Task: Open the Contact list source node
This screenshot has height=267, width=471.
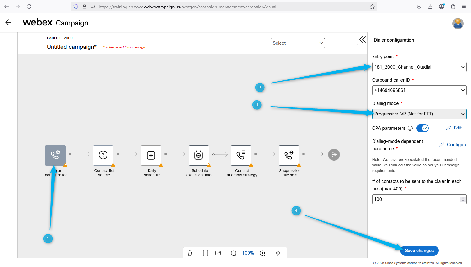Action: [x=103, y=155]
